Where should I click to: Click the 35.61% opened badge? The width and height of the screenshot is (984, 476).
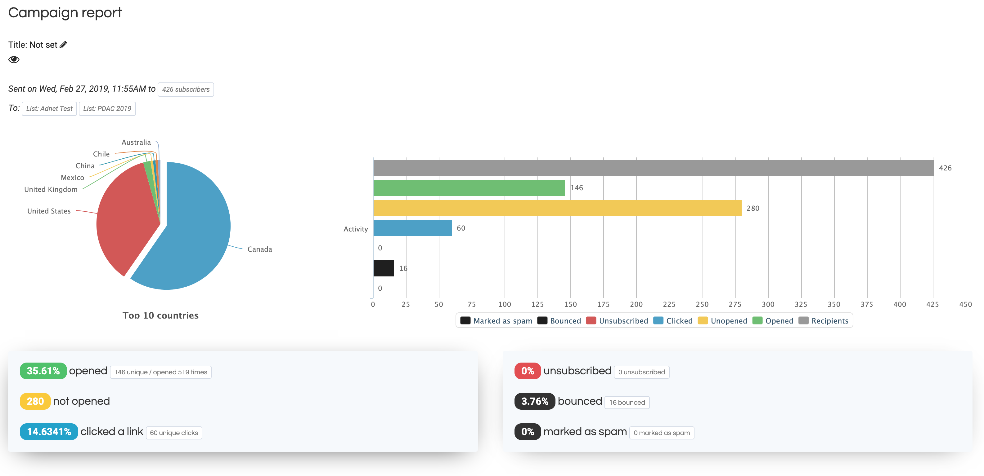point(43,371)
